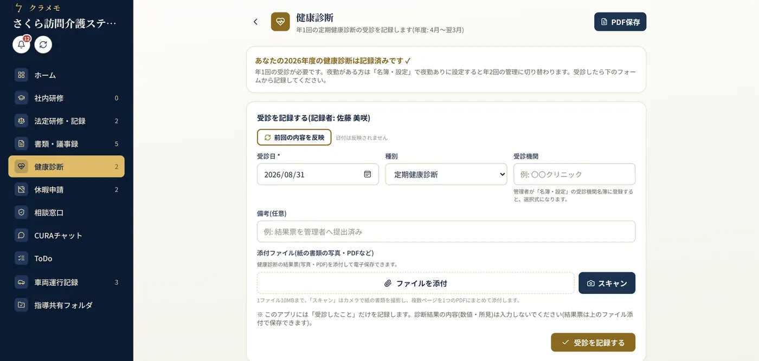This screenshot has height=361, width=759.
Task: Click the スキャン camera button
Action: click(x=607, y=283)
